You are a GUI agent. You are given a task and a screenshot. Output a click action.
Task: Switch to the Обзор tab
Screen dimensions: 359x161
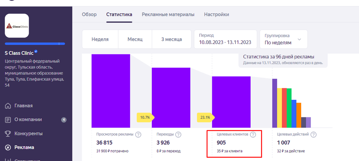click(x=89, y=14)
